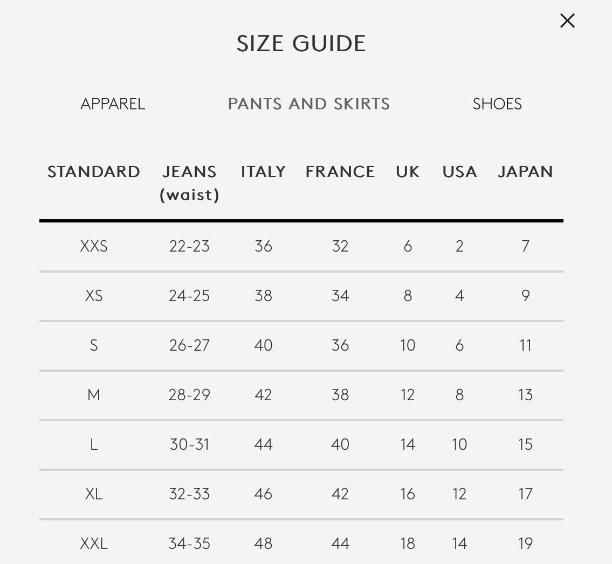Switch to the Apparel tab

(x=113, y=104)
